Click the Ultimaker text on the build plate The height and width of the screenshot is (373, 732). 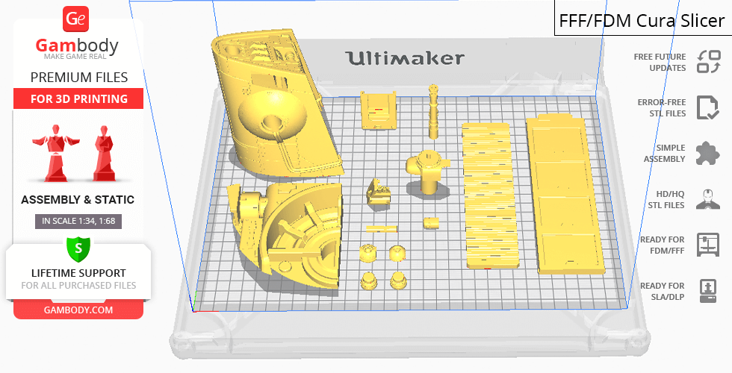(x=404, y=58)
